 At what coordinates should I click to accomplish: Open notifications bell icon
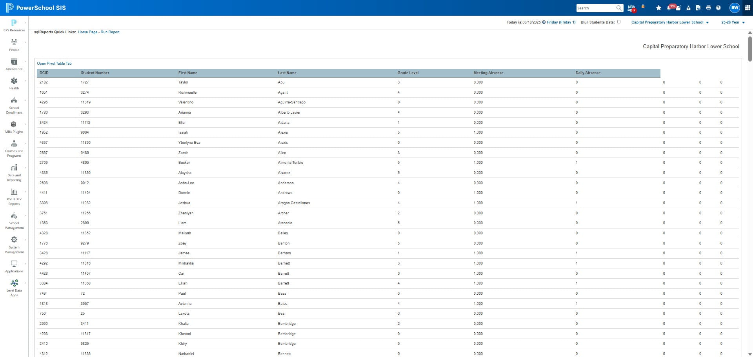click(x=669, y=8)
